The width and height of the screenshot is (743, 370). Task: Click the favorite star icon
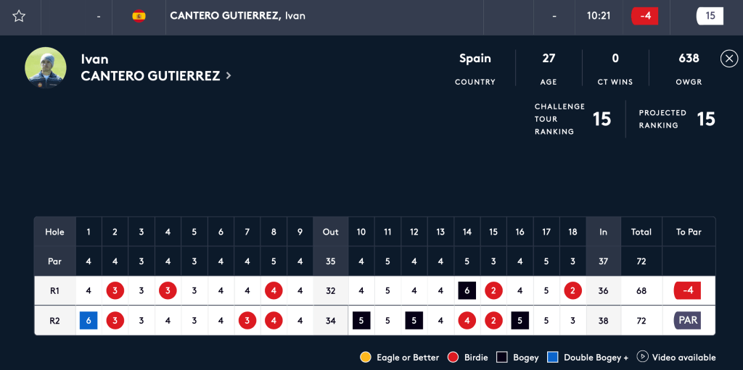(19, 16)
